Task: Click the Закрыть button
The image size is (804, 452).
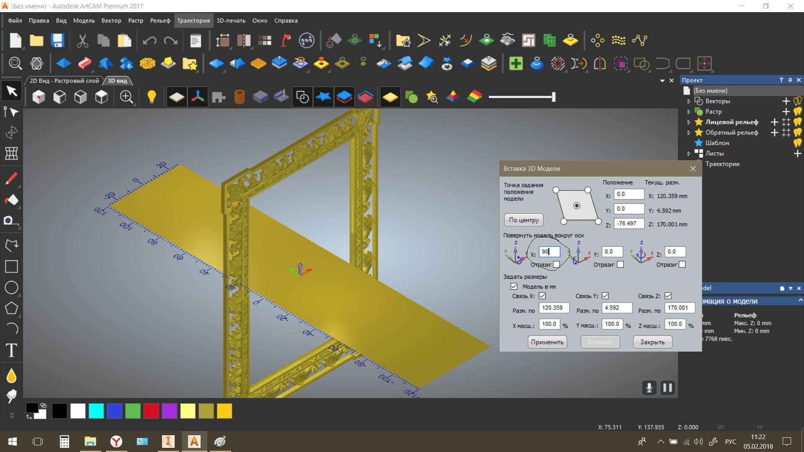Action: [652, 342]
